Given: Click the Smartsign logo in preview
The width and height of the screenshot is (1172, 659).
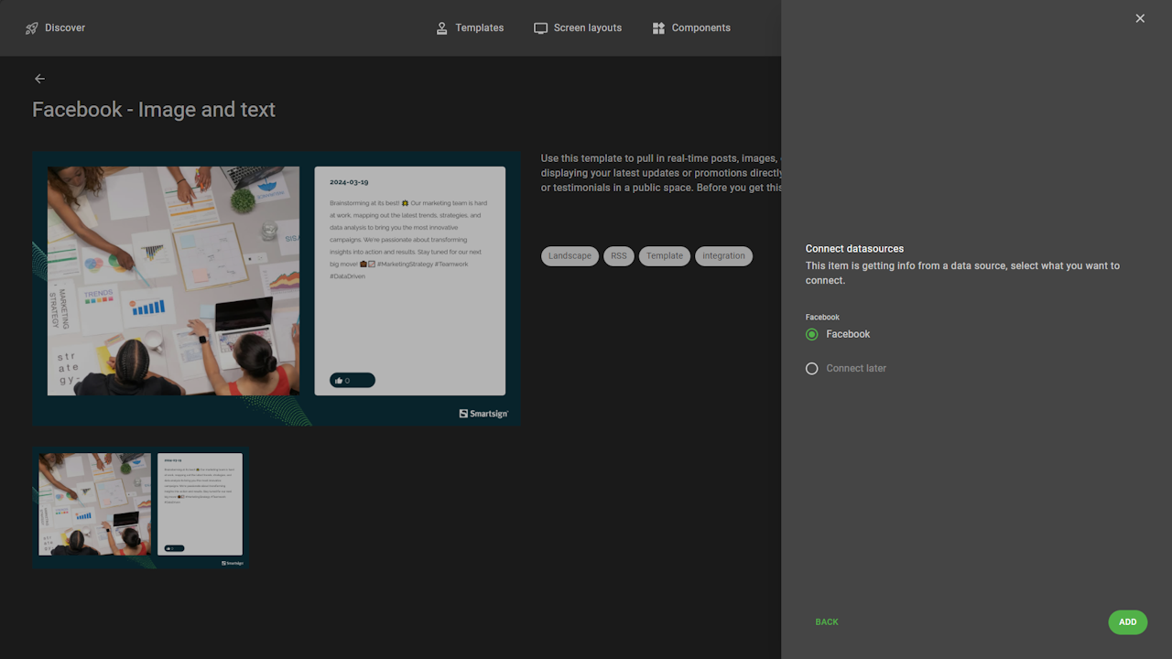Looking at the screenshot, I should click(x=483, y=414).
